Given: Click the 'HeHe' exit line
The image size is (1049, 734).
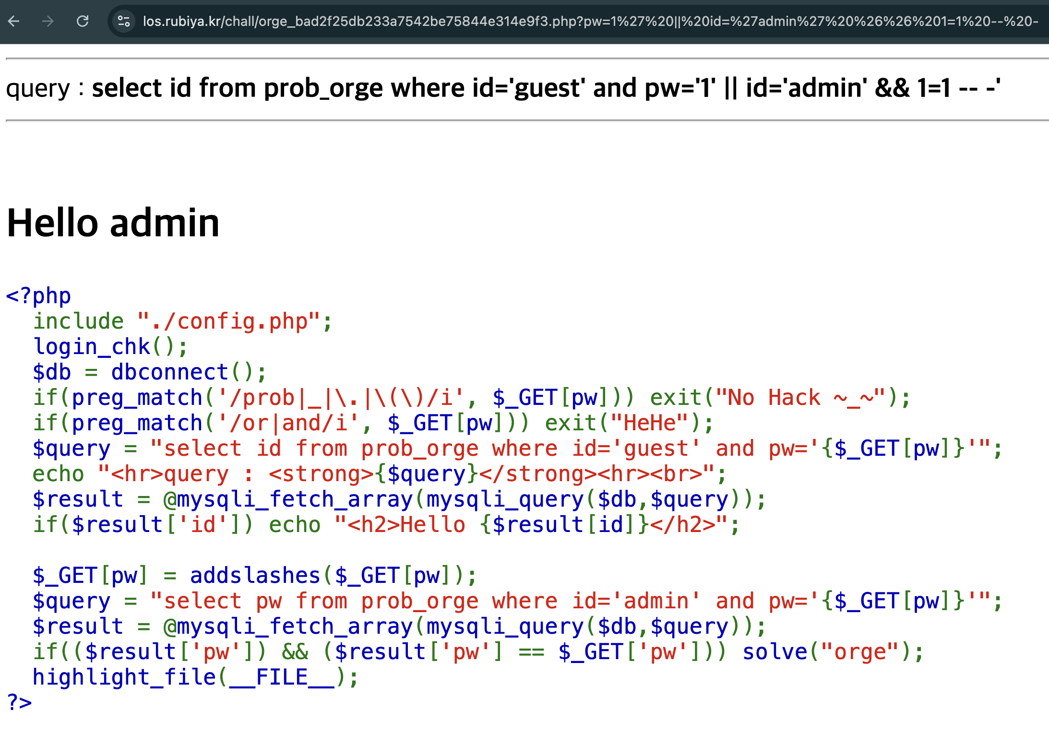Looking at the screenshot, I should (x=373, y=423).
